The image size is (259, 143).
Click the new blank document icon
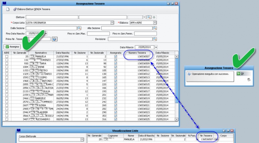(x=7, y=9)
